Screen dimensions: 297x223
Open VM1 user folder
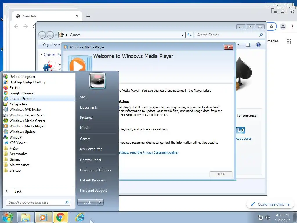pyautogui.click(x=83, y=97)
